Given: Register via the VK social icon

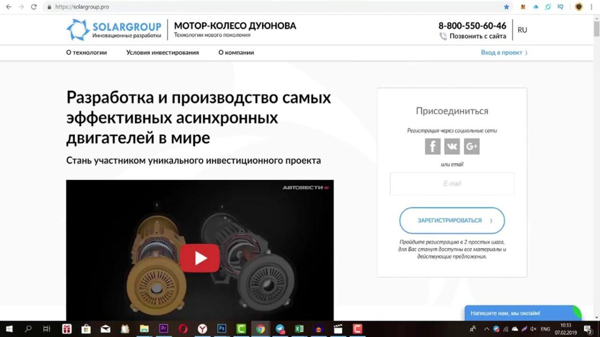Looking at the screenshot, I should [x=452, y=146].
